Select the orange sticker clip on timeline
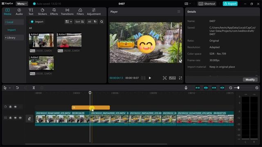This screenshot has width=262, height=147. point(91,107)
